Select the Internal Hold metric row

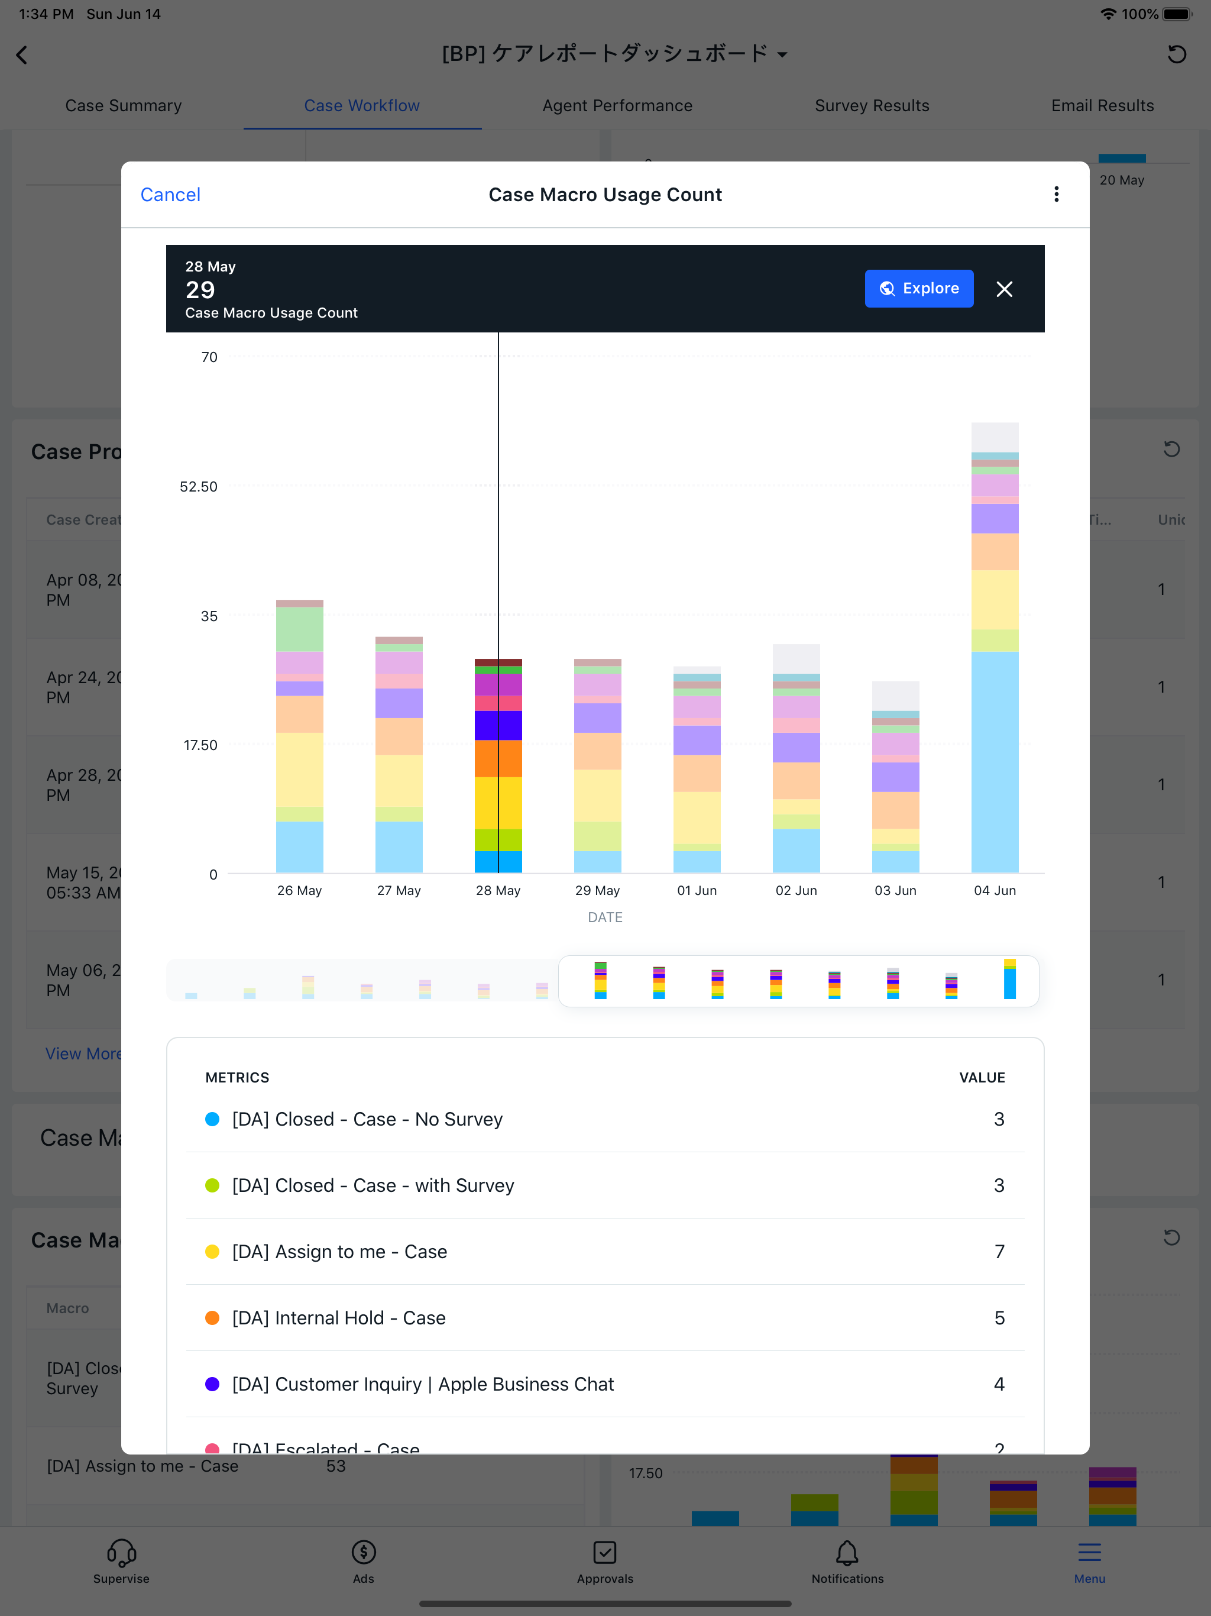(605, 1318)
